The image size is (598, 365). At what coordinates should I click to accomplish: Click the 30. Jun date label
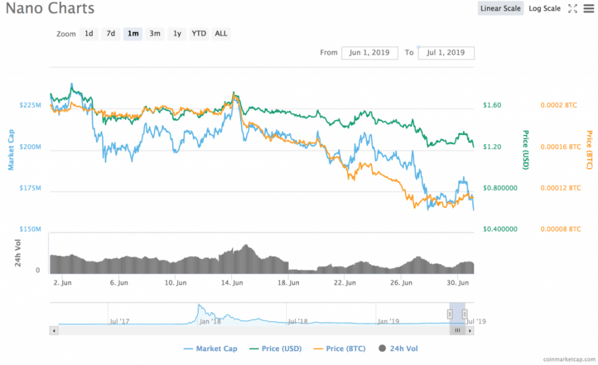[x=458, y=283]
